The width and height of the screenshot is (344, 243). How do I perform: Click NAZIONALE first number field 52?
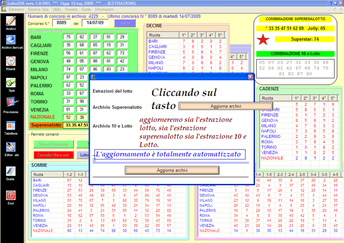[x=68, y=117]
